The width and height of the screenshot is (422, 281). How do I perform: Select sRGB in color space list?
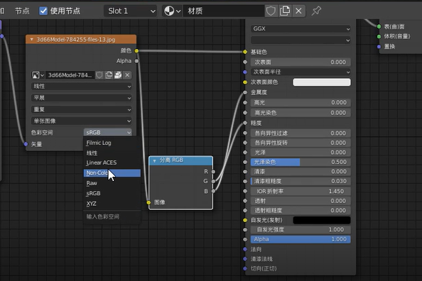(x=112, y=193)
